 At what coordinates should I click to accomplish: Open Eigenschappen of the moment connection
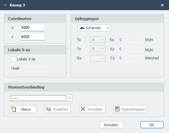click(131, 109)
